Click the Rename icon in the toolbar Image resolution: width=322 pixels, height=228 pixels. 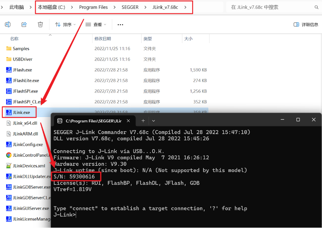click(8, 24)
